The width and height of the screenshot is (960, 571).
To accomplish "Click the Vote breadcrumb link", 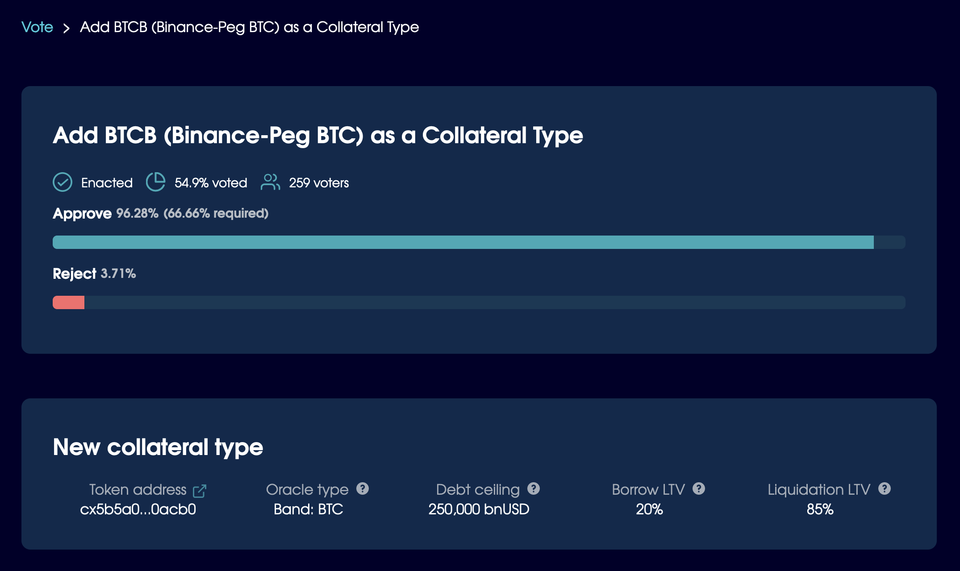I will tap(37, 27).
